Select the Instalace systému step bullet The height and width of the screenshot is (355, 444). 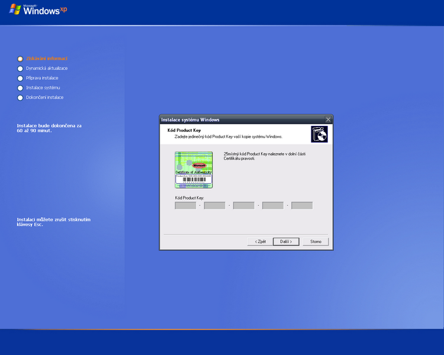coord(20,88)
